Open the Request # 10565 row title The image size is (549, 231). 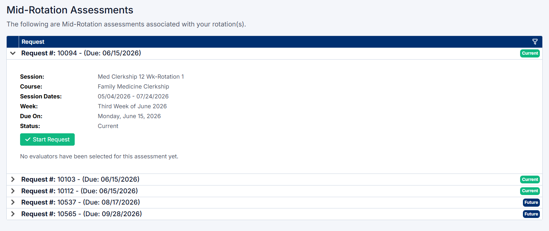coord(81,214)
